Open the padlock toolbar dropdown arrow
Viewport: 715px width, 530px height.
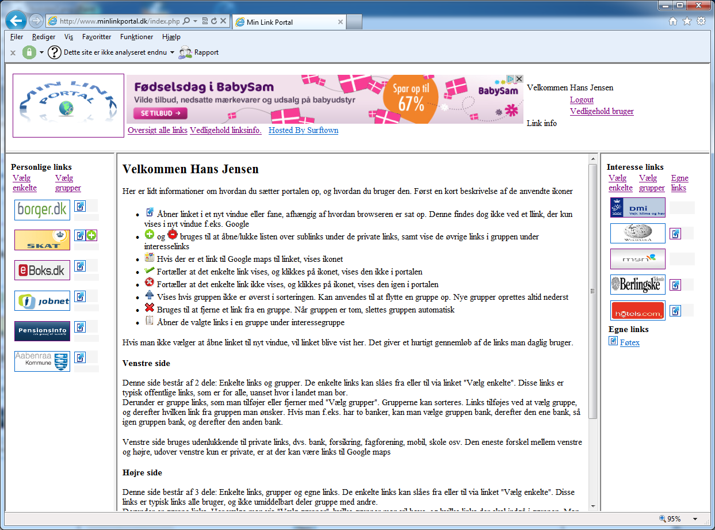coord(41,53)
